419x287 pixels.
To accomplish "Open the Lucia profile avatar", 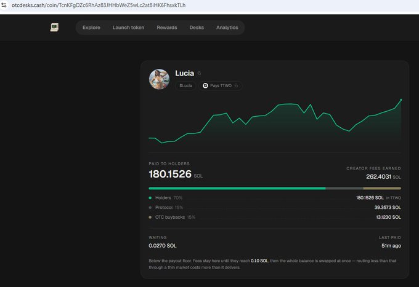I will point(159,79).
